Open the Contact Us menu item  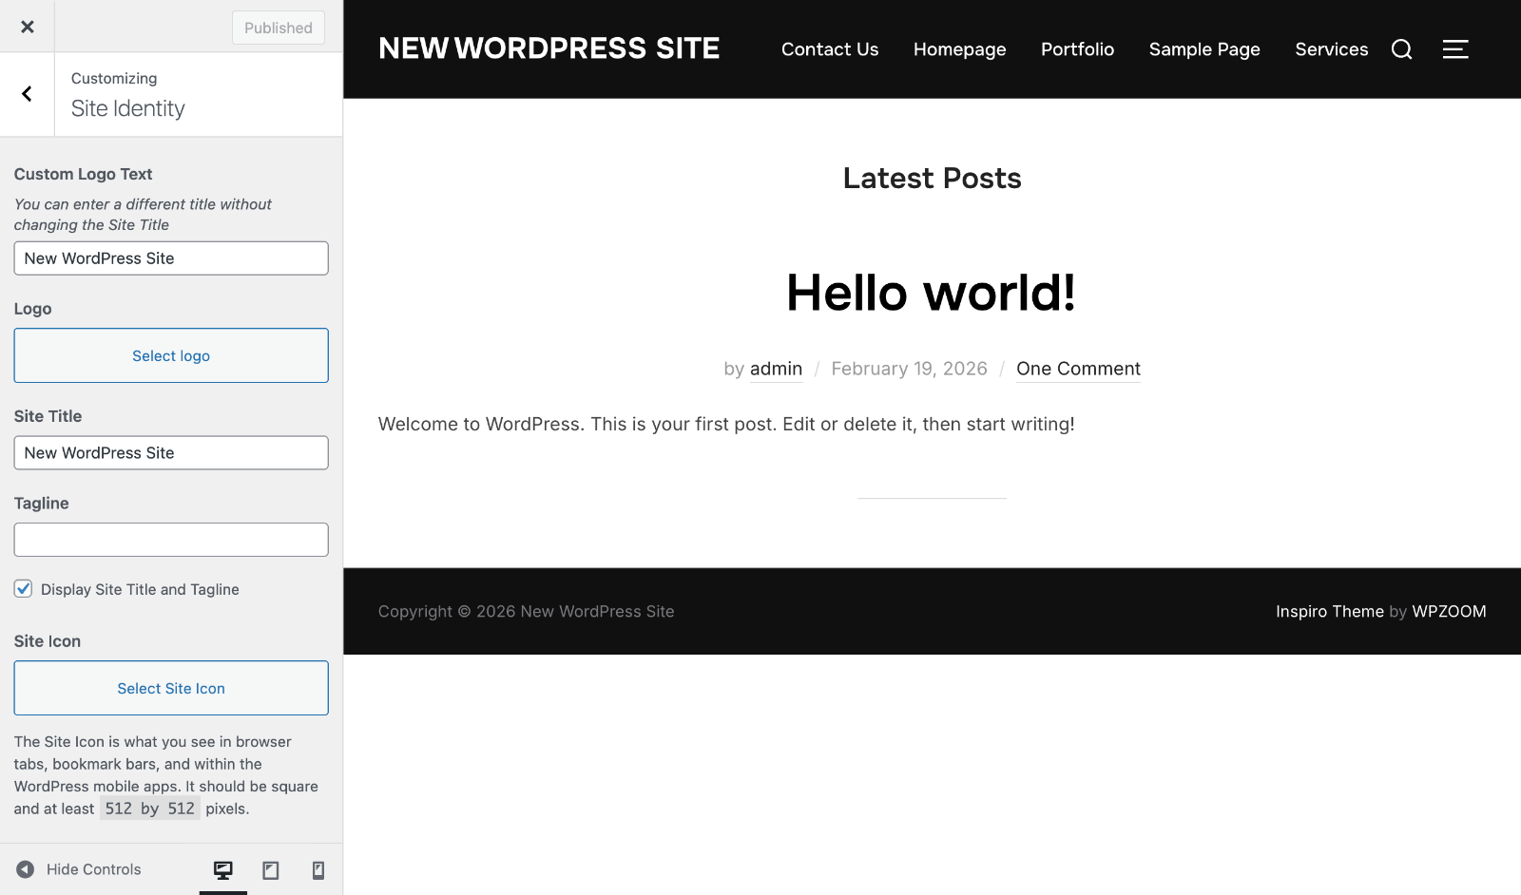829,48
